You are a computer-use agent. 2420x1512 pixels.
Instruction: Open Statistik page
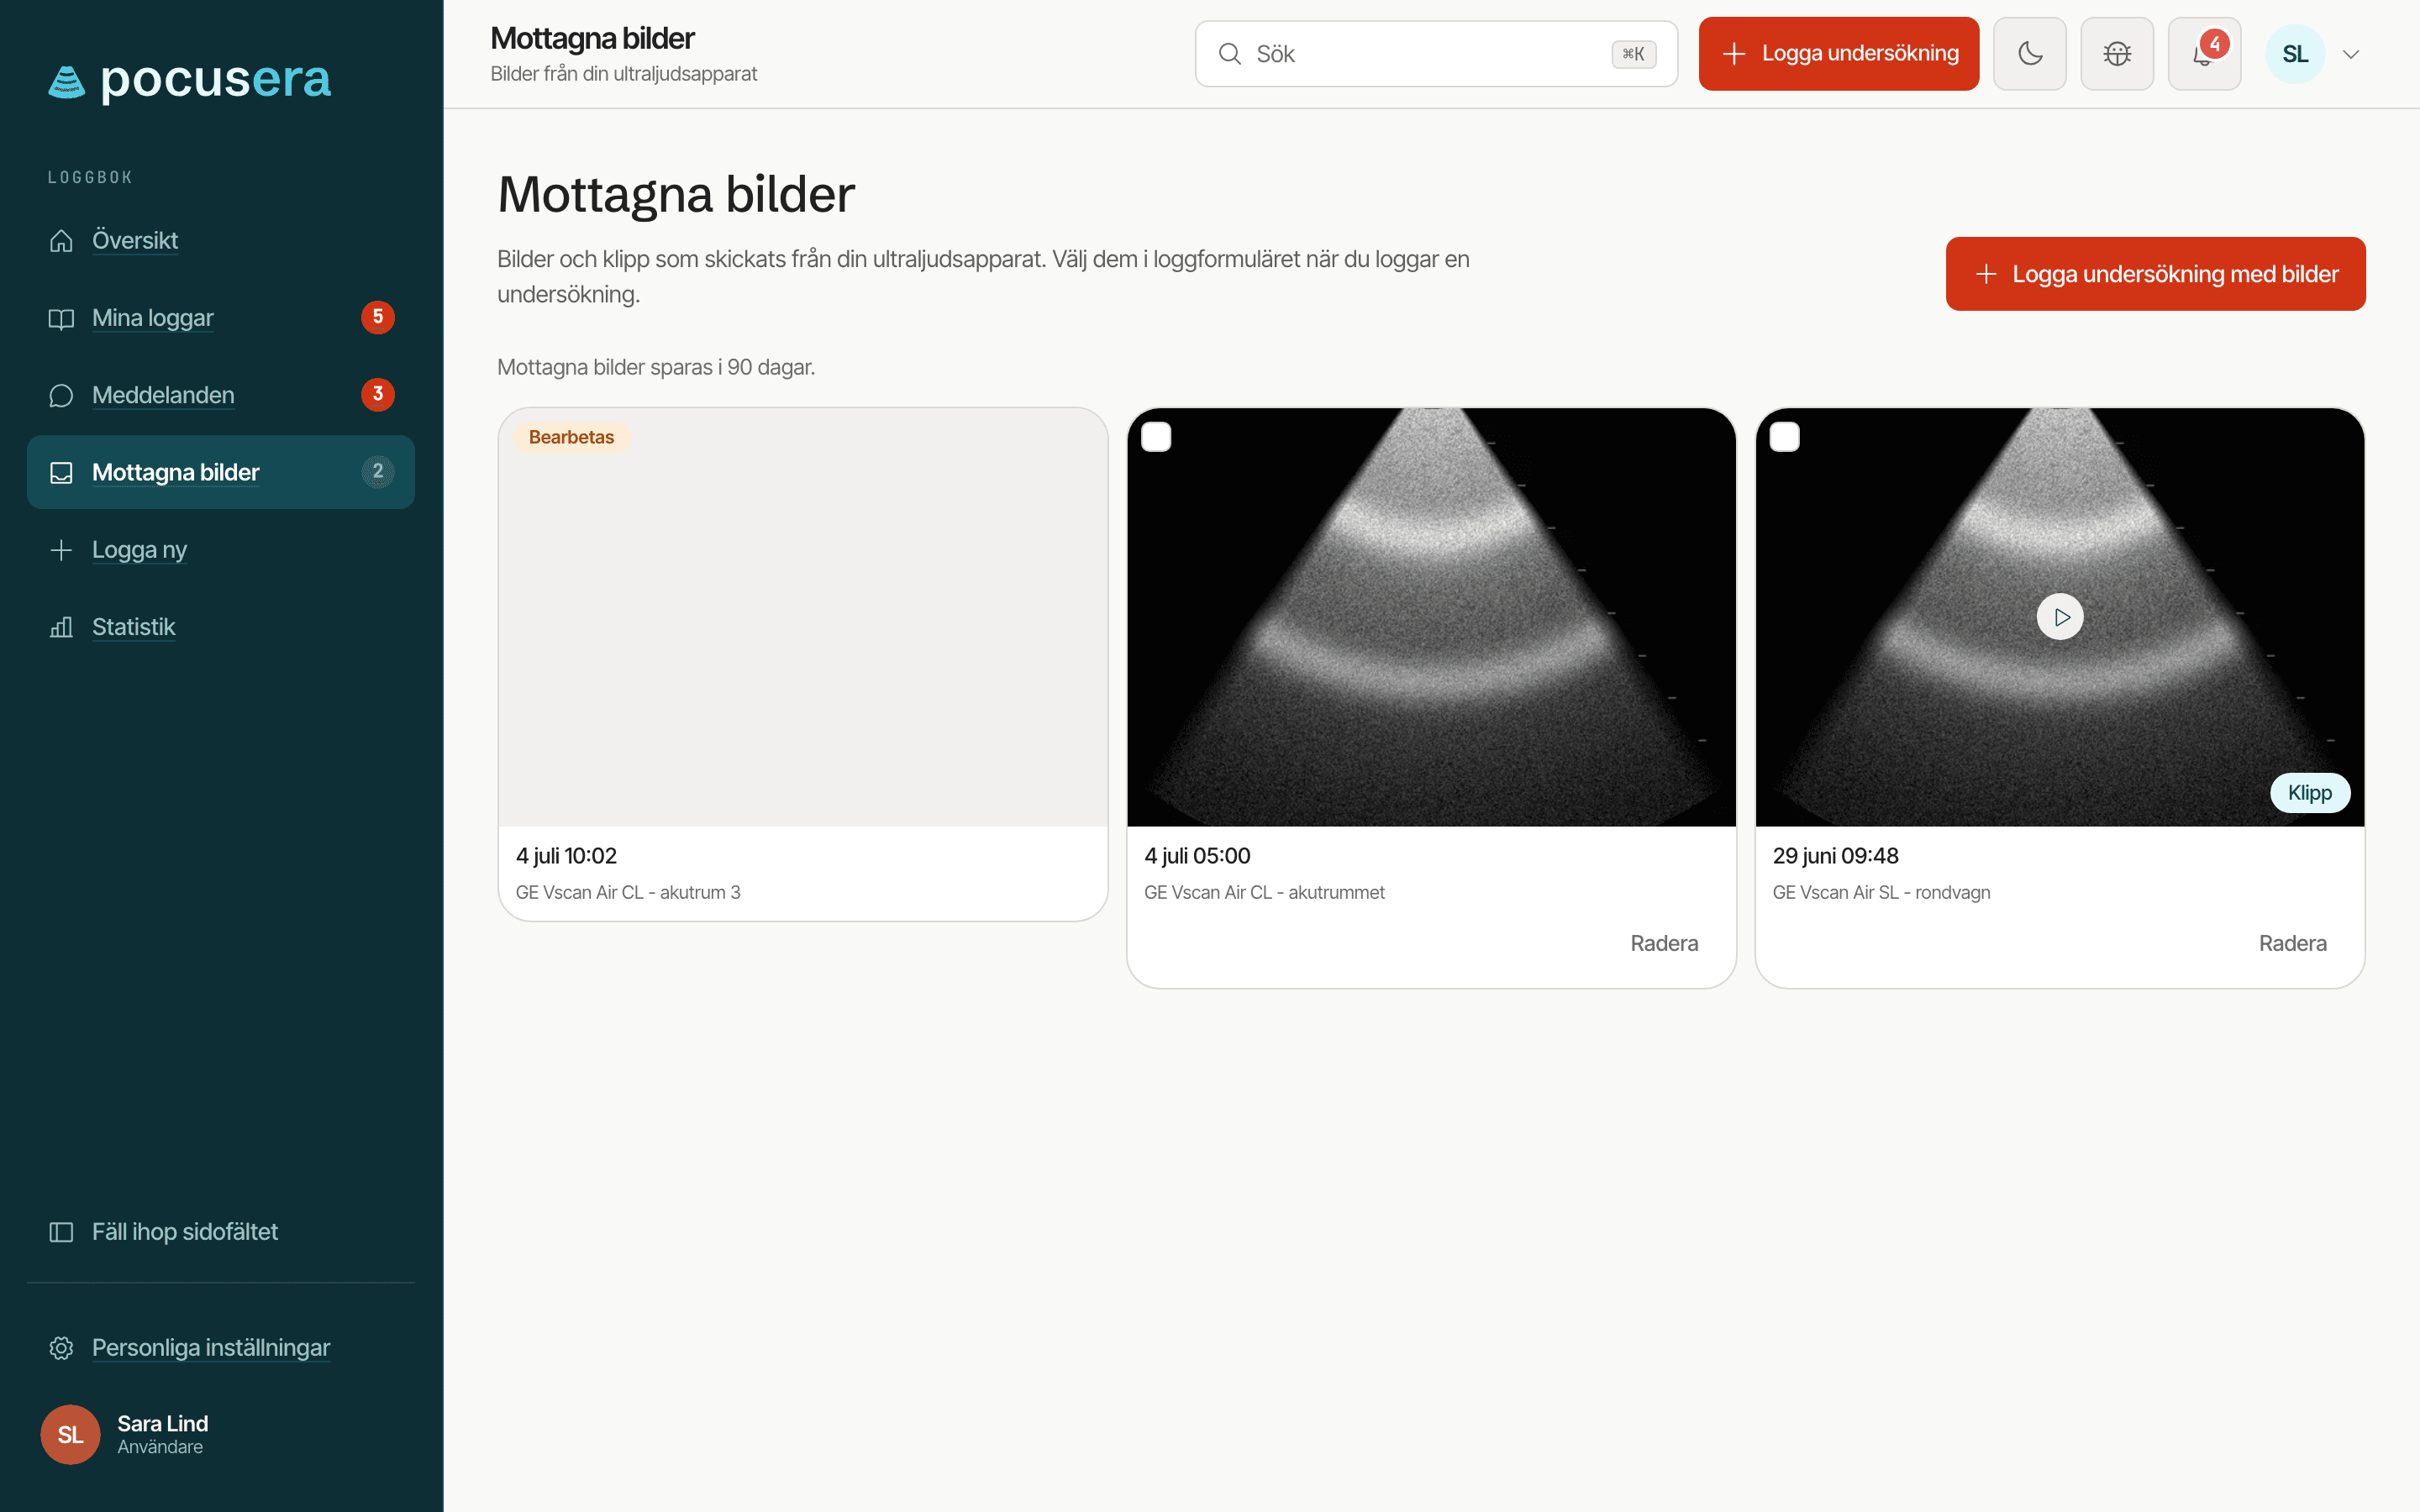point(220,627)
